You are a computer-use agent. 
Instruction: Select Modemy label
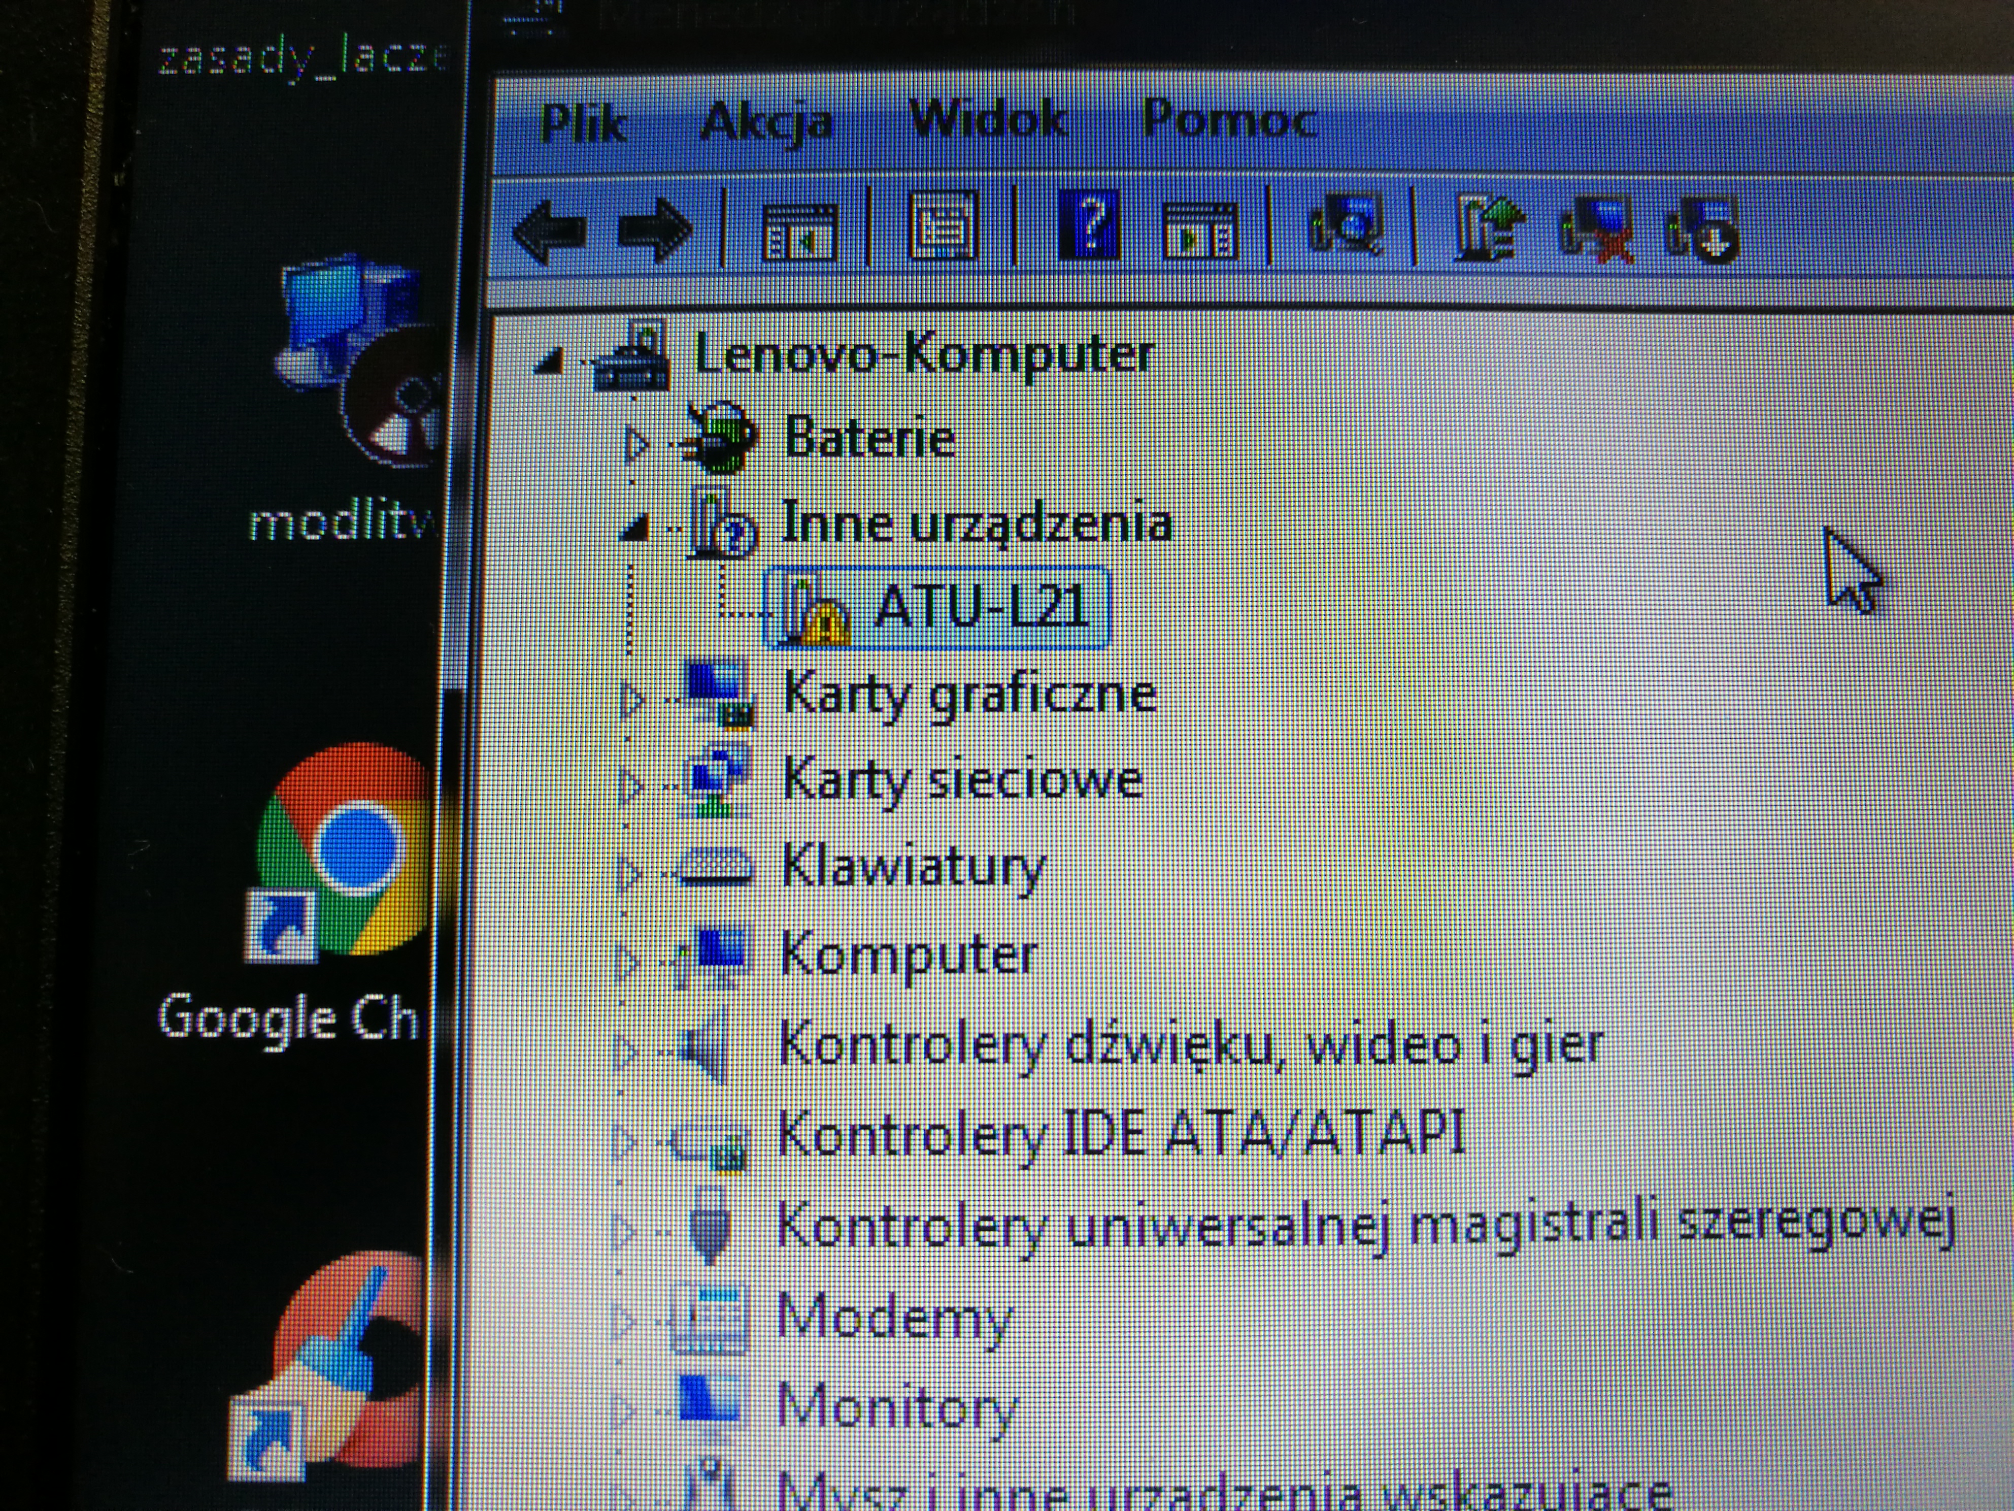(x=894, y=1318)
